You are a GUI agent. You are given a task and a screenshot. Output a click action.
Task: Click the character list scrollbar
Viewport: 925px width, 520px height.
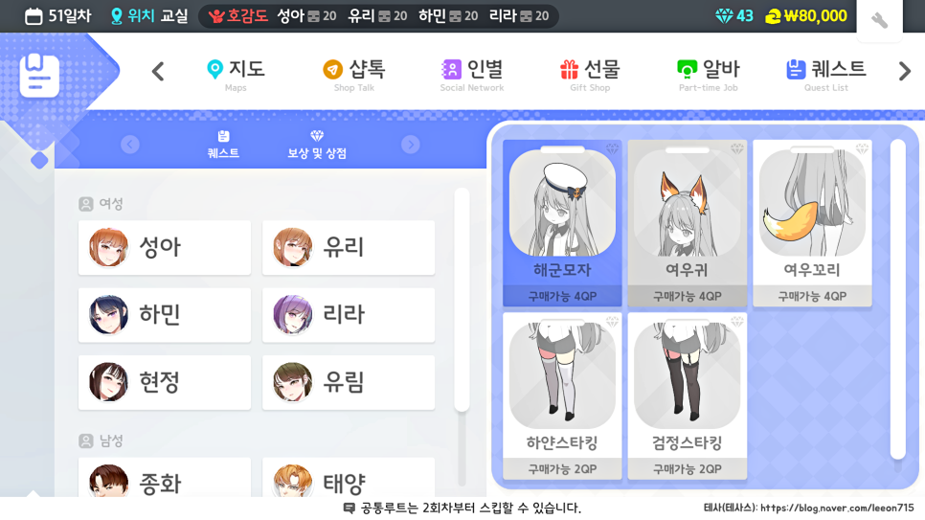462,300
